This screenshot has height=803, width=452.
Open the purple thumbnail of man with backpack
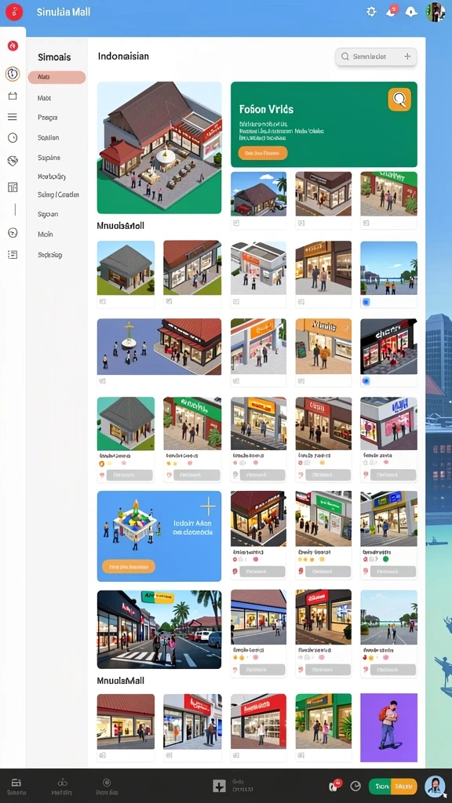(x=388, y=728)
